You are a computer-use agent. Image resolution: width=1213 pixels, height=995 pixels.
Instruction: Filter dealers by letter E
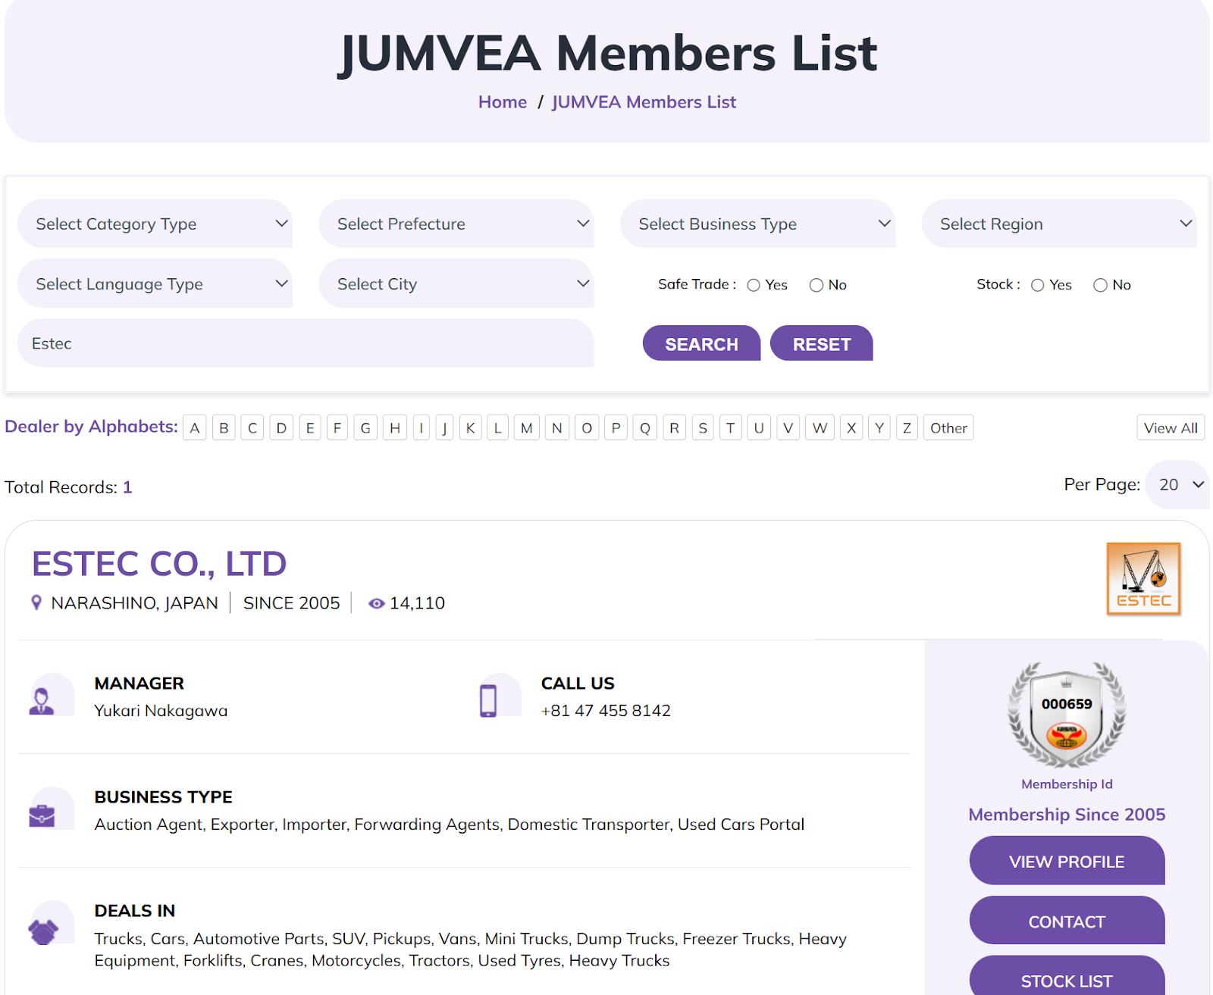click(x=310, y=427)
